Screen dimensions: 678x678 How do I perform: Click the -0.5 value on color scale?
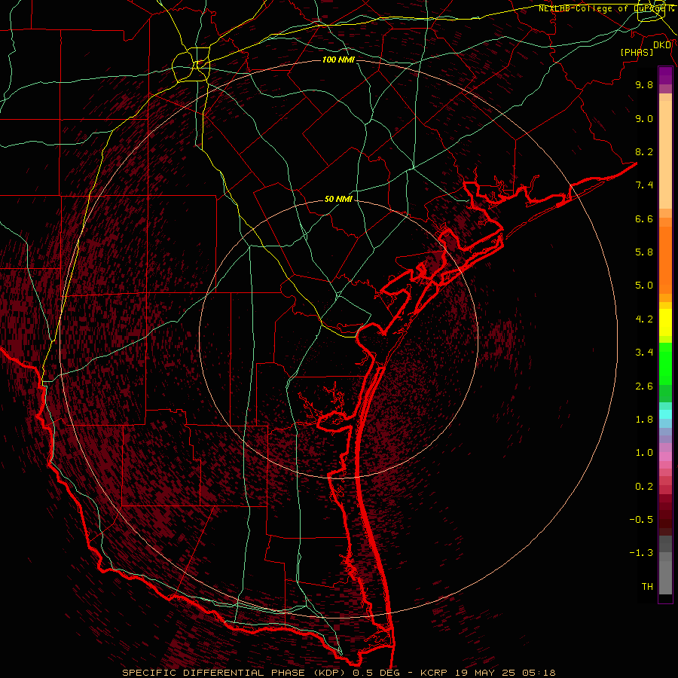(641, 520)
